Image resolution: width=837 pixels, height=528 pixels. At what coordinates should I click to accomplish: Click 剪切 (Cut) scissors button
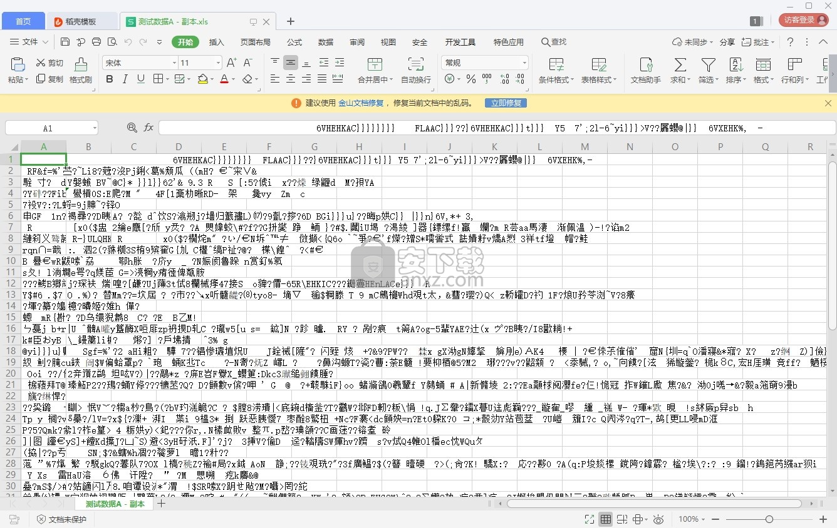tap(50, 63)
